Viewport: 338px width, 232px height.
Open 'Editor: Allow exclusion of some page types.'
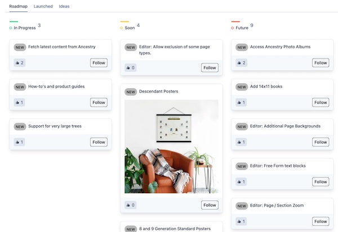click(175, 49)
